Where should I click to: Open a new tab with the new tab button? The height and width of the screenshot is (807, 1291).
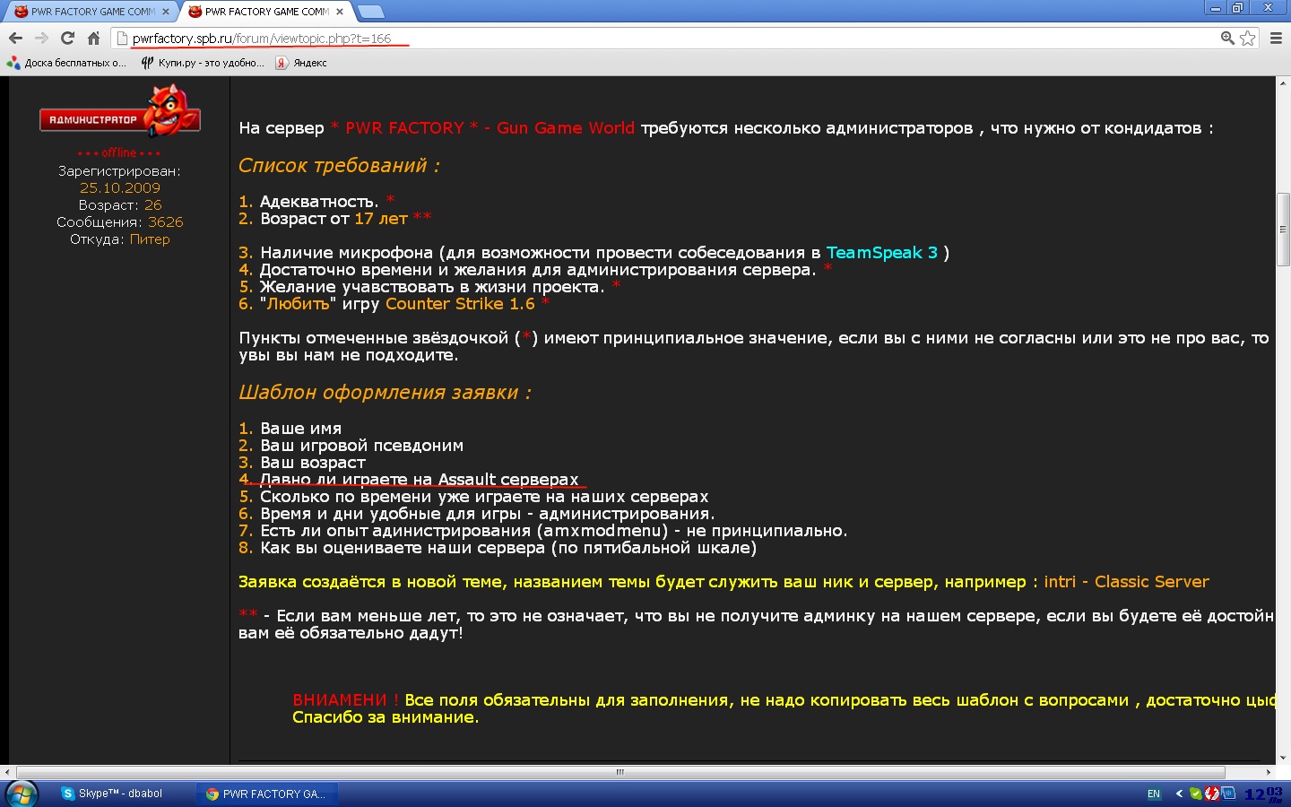tap(370, 12)
